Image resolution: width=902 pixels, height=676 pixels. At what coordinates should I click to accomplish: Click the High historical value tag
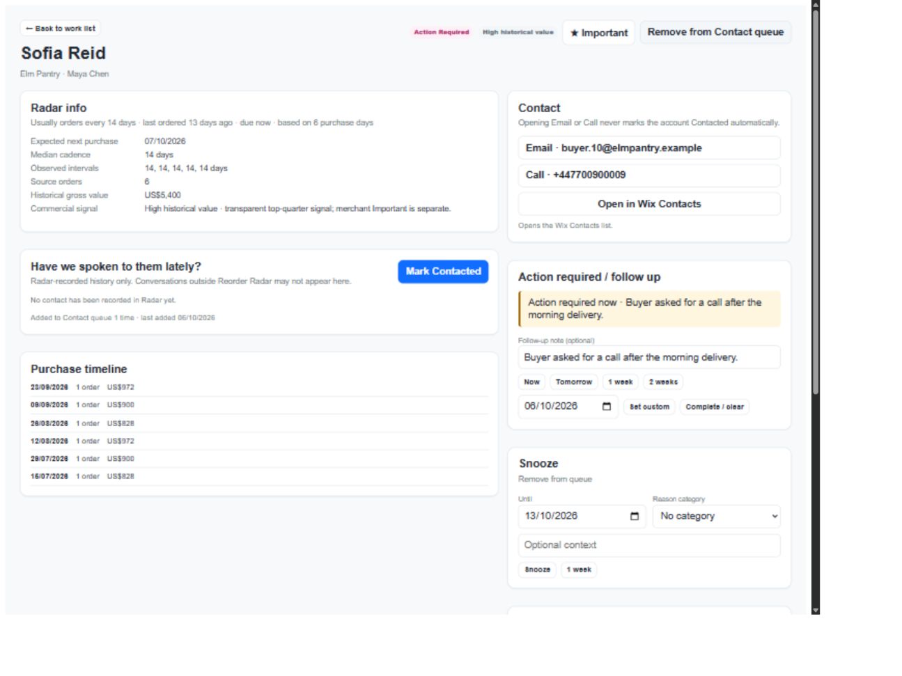coord(518,32)
